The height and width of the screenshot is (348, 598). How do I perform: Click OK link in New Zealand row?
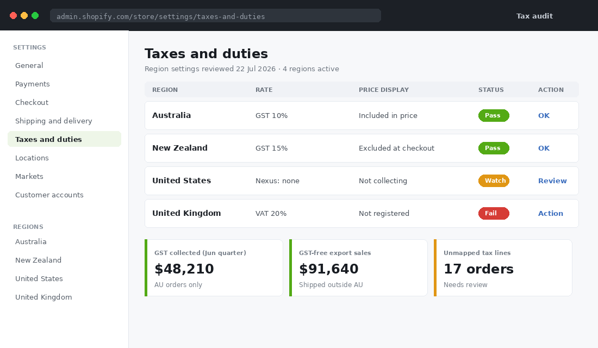pyautogui.click(x=544, y=148)
